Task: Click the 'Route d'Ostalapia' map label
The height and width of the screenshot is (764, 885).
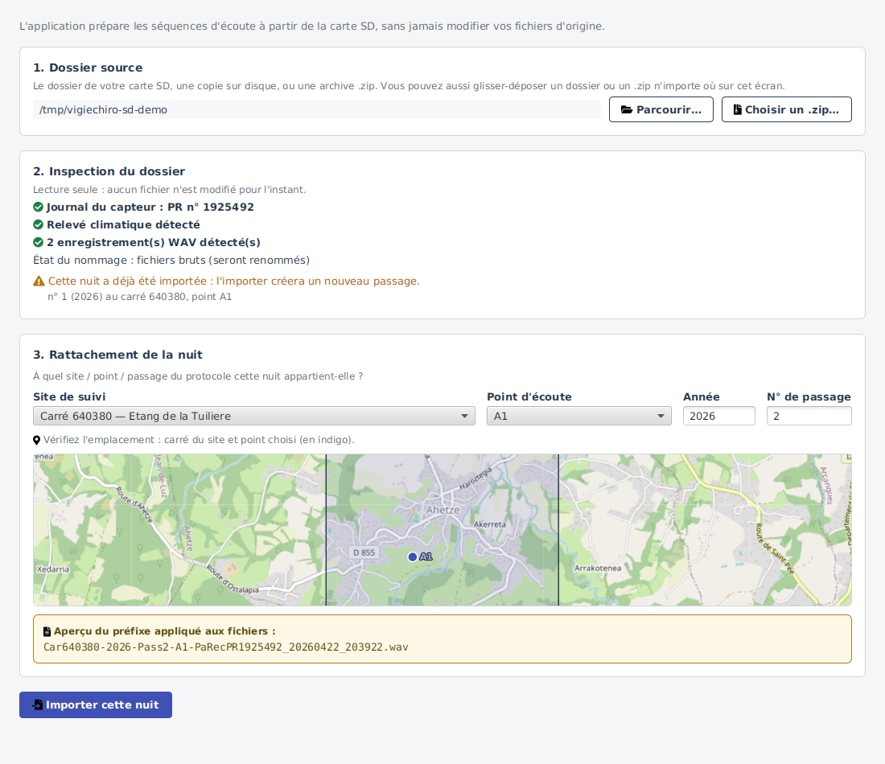Action: tap(233, 580)
